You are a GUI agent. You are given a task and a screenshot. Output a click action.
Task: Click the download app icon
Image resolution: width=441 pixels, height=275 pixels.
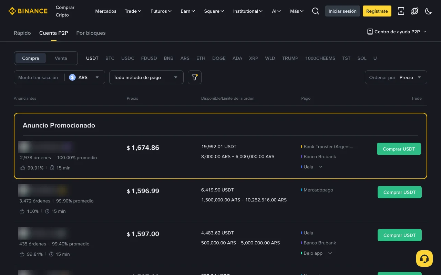[x=401, y=11]
